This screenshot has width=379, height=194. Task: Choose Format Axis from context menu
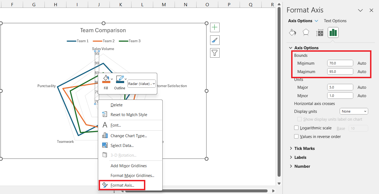(122, 185)
